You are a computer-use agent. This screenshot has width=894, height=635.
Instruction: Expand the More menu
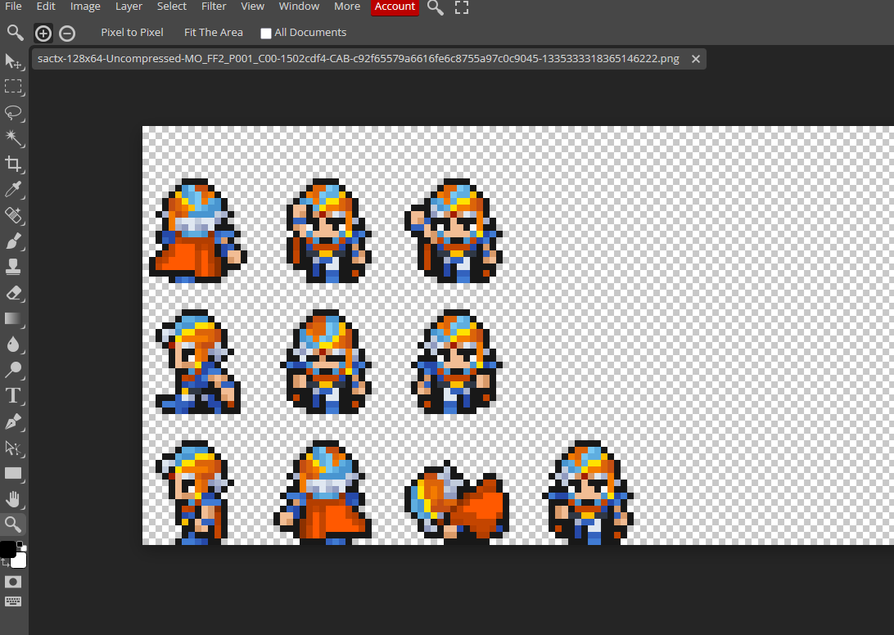347,7
